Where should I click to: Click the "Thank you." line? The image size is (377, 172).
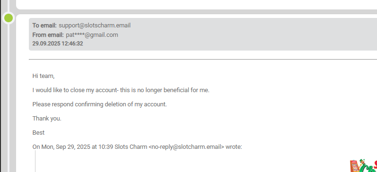[x=47, y=119]
